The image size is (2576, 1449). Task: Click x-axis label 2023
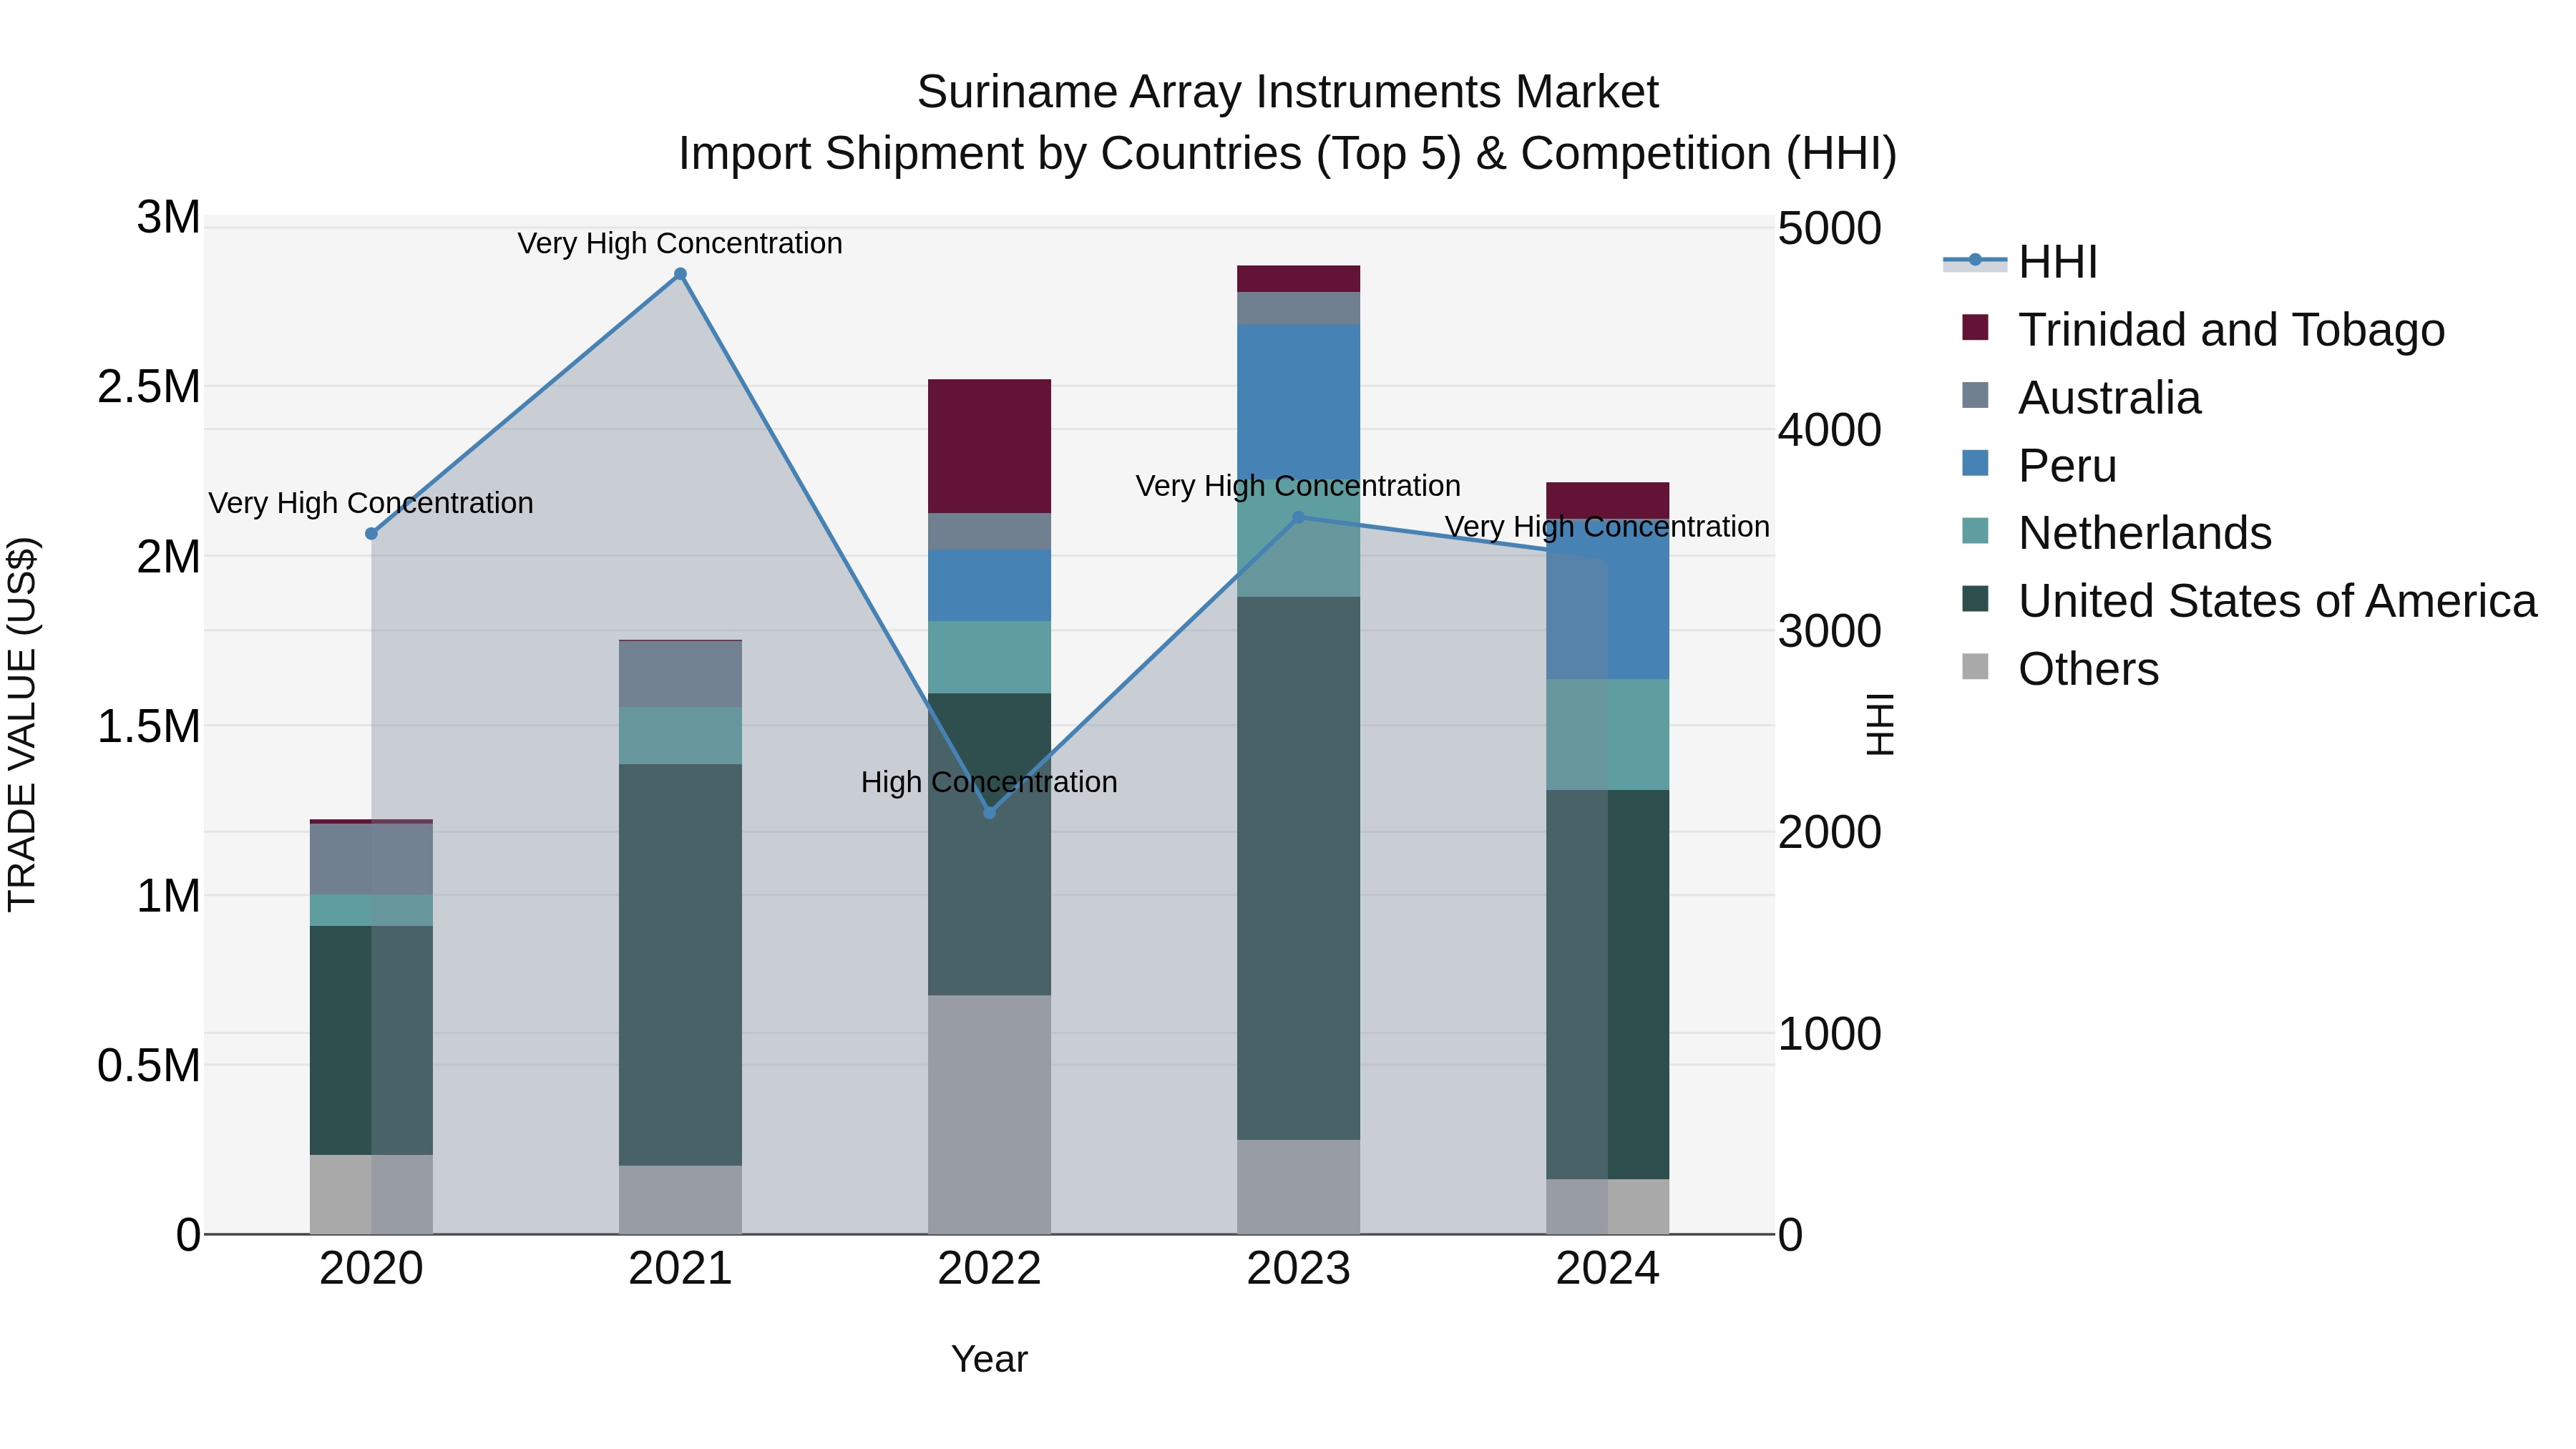[1298, 1269]
